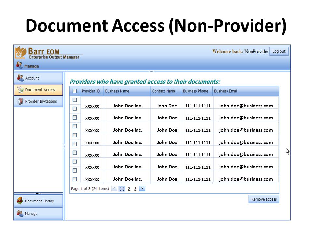Image resolution: width=312 pixels, height=234 pixels.
Task: Collapse the sidebar using the vertical dotted splitter handle
Action: 64,146
